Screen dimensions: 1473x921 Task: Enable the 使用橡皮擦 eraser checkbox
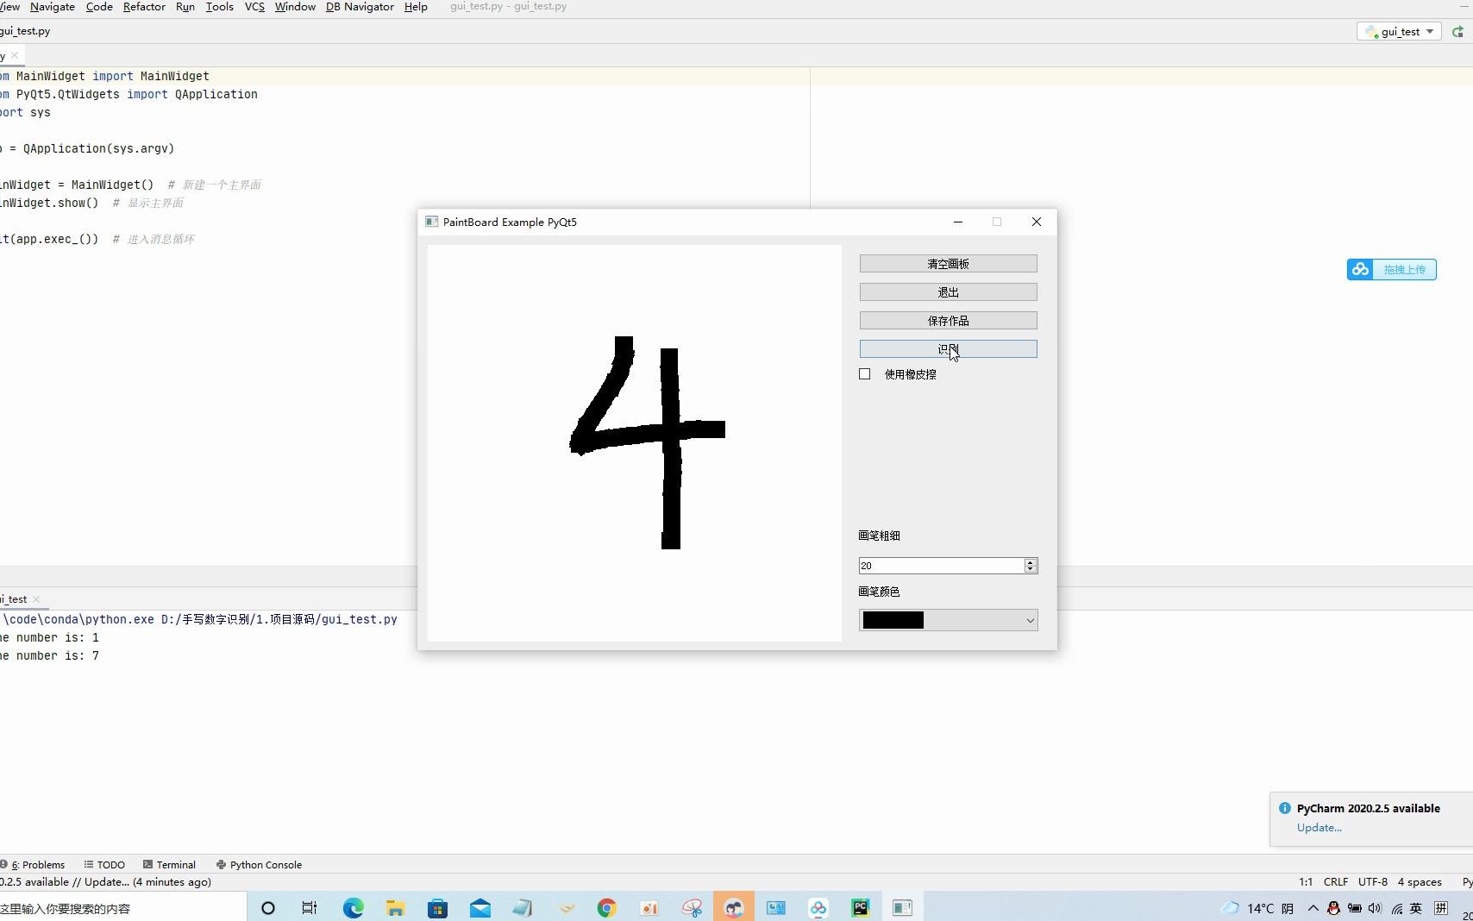(865, 374)
